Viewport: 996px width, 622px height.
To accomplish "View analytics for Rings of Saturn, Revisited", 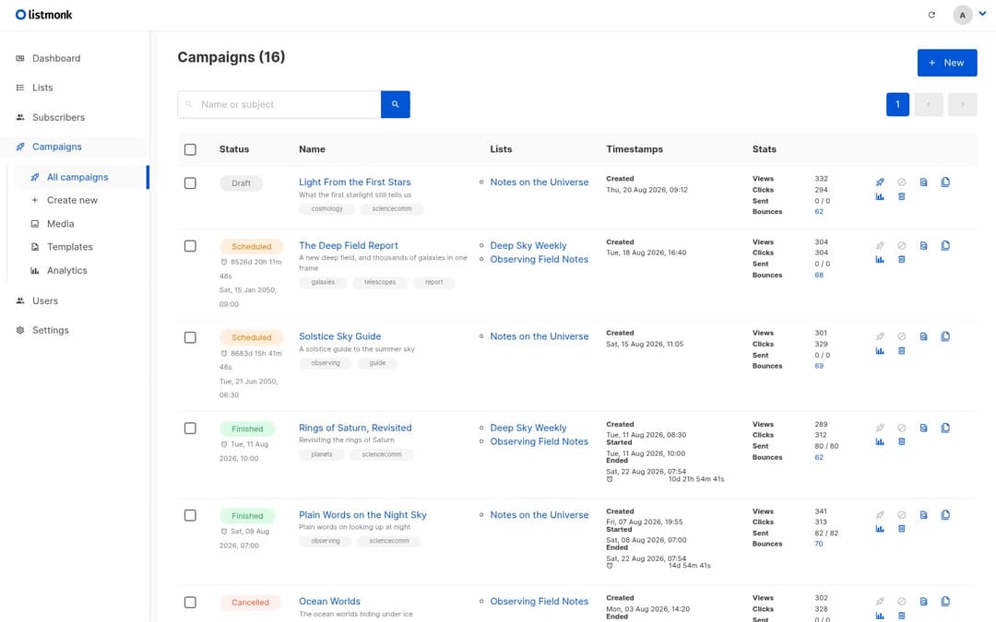I will [880, 441].
